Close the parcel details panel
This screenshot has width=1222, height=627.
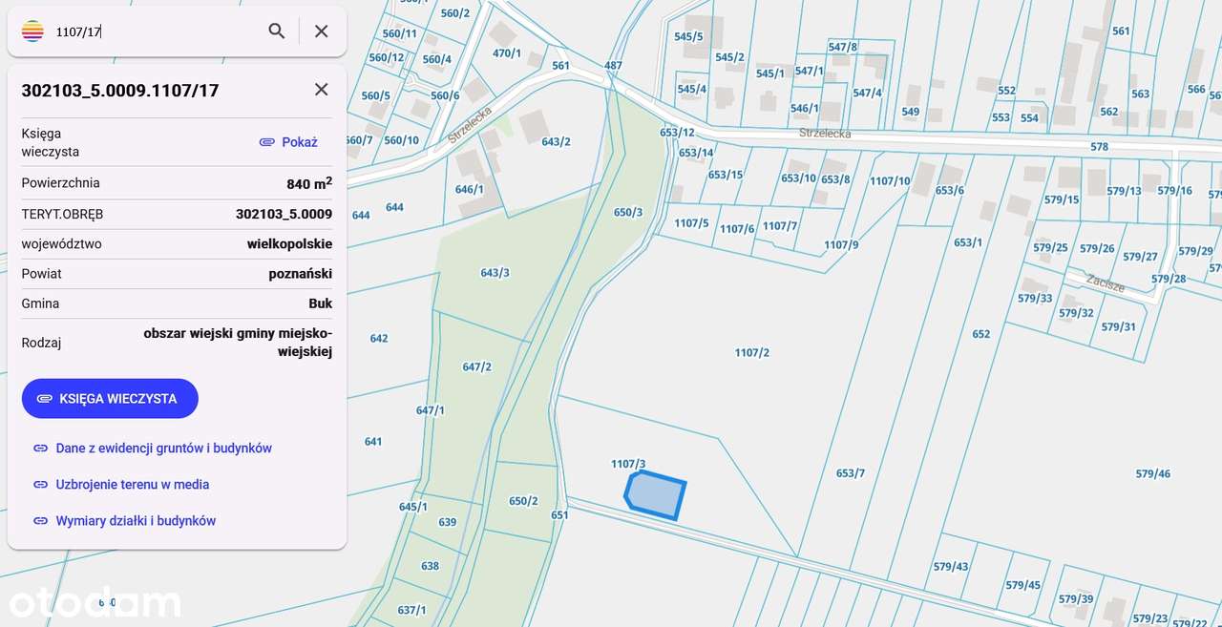(322, 90)
